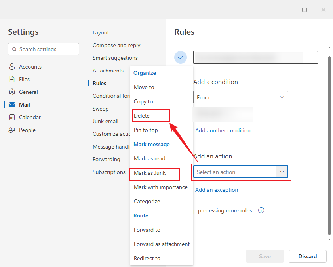Choose Categorize from the action menu

point(147,201)
